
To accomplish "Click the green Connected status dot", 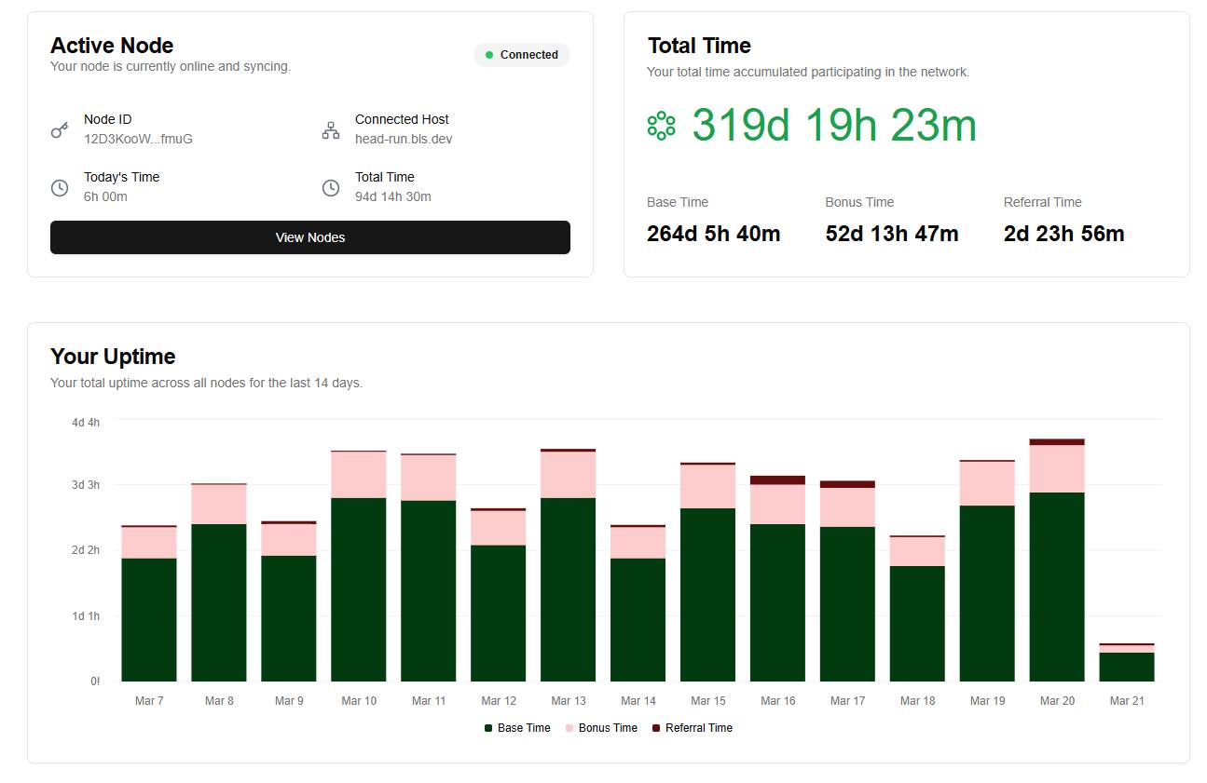I will (489, 55).
